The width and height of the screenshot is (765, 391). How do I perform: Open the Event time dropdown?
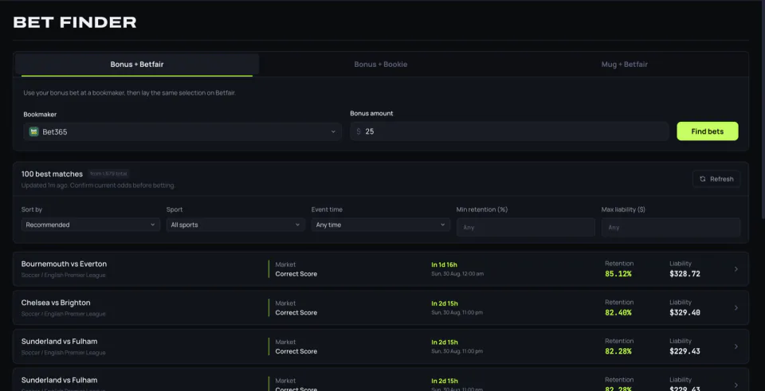[x=381, y=225]
